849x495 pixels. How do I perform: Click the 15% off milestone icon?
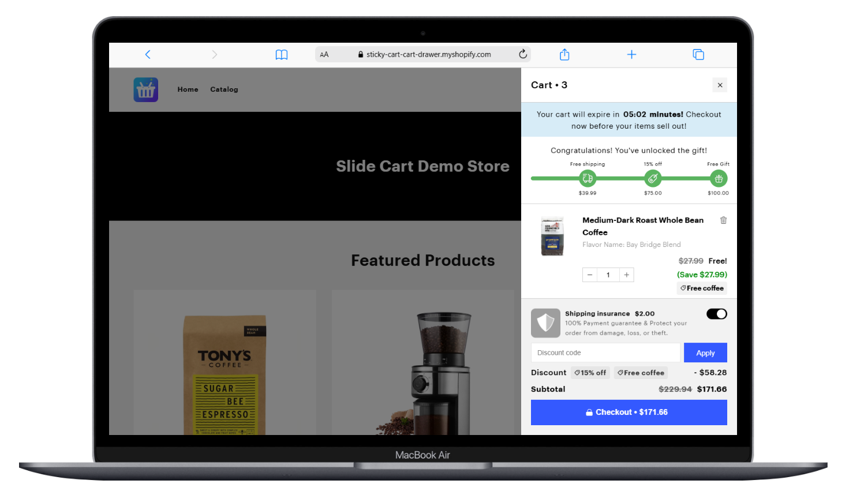coord(653,179)
